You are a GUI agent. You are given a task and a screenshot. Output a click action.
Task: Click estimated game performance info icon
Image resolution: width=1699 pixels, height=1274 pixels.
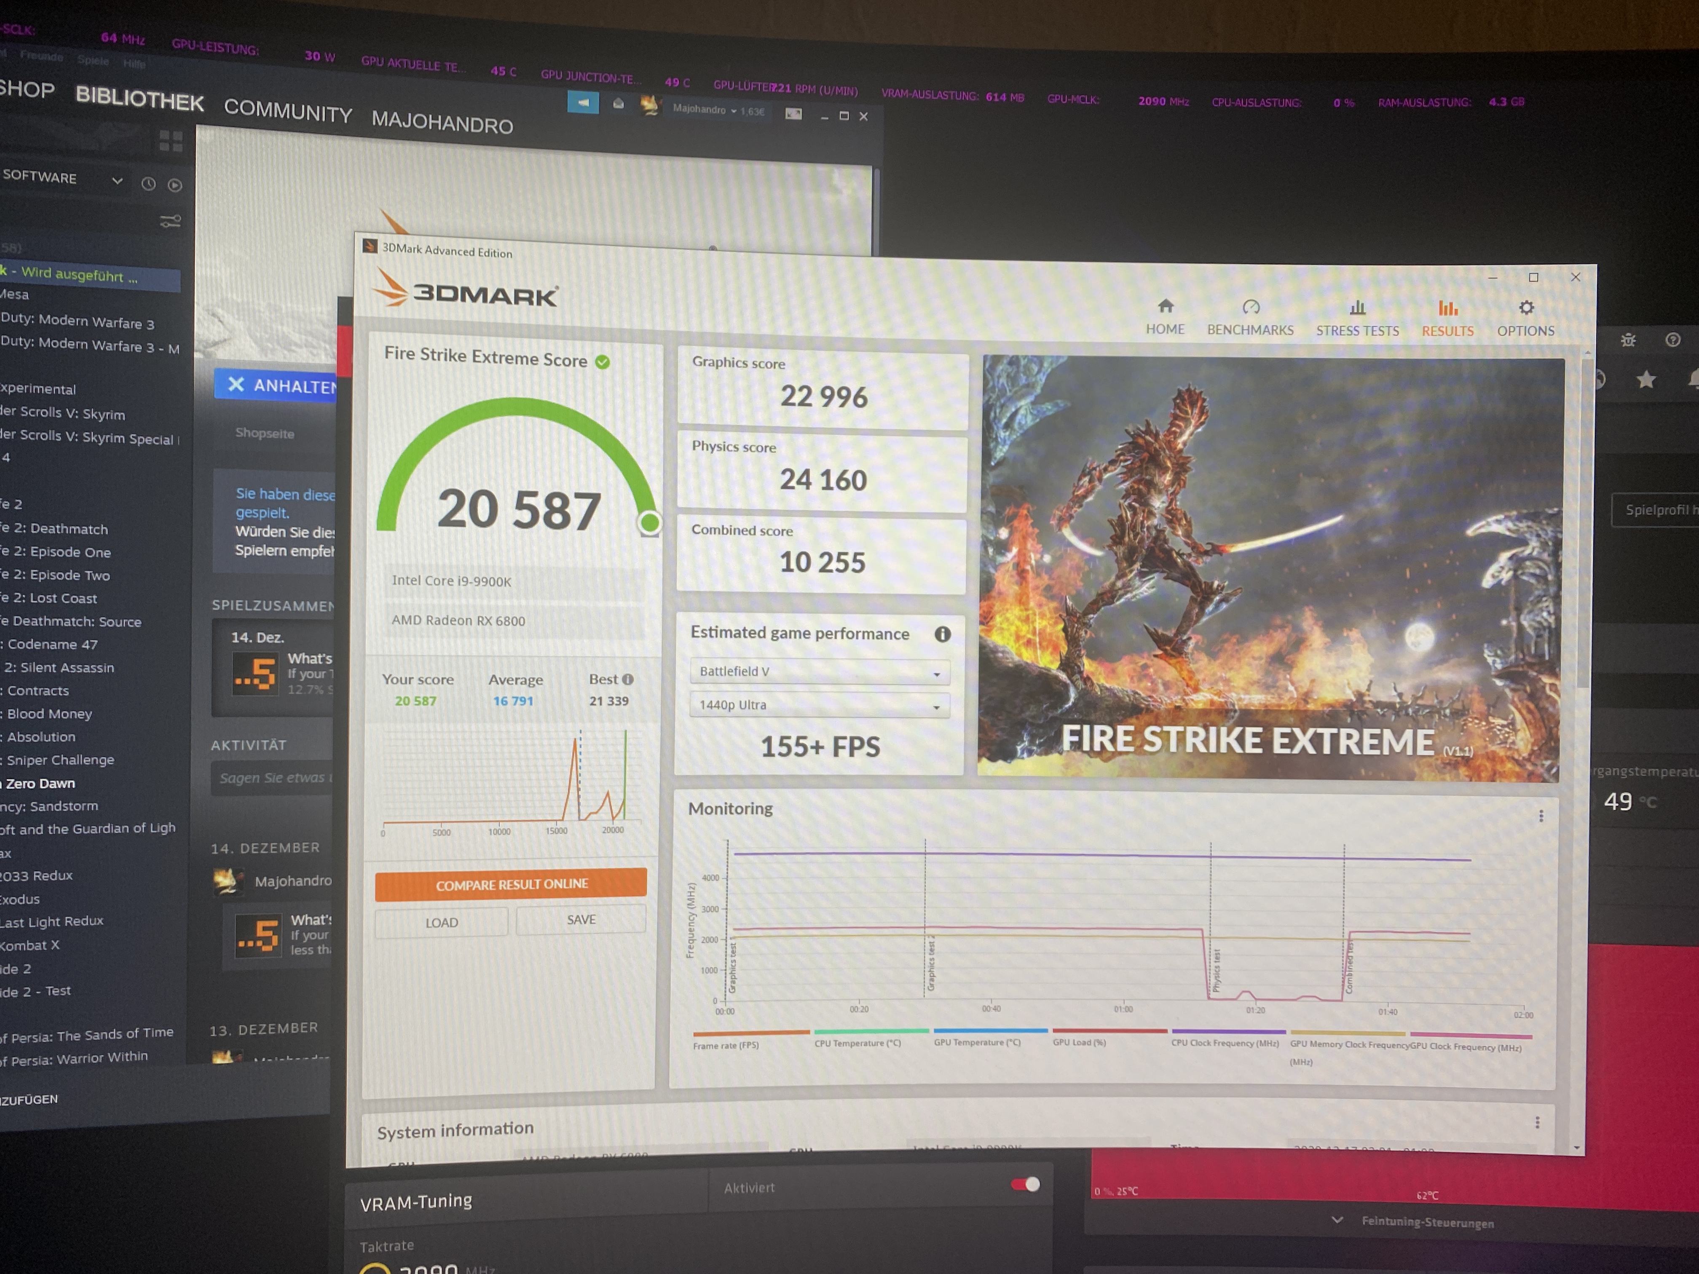pos(943,634)
